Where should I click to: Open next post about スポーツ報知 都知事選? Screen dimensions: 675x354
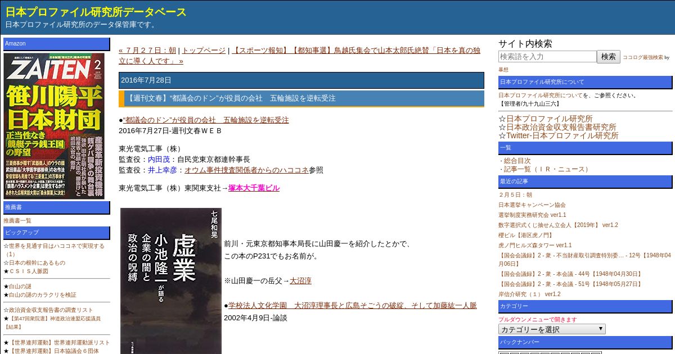pyautogui.click(x=299, y=55)
